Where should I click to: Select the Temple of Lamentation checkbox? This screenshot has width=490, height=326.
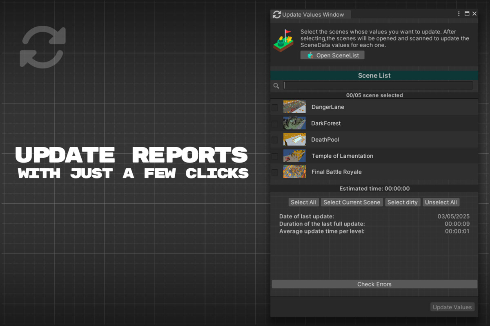(275, 156)
